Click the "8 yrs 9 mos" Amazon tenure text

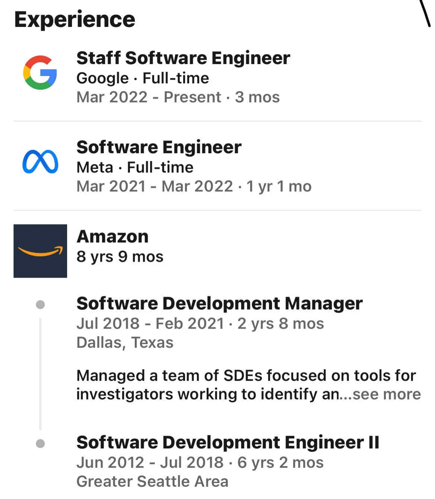pos(120,257)
